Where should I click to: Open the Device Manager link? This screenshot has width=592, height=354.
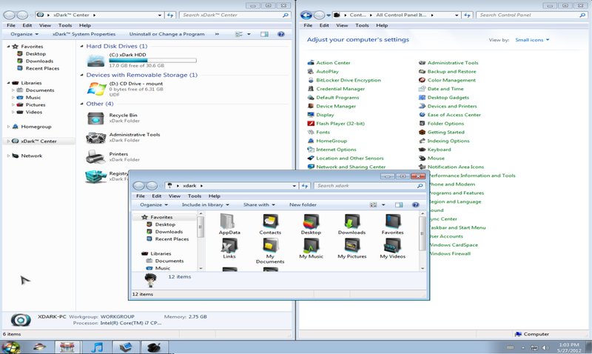coord(336,106)
